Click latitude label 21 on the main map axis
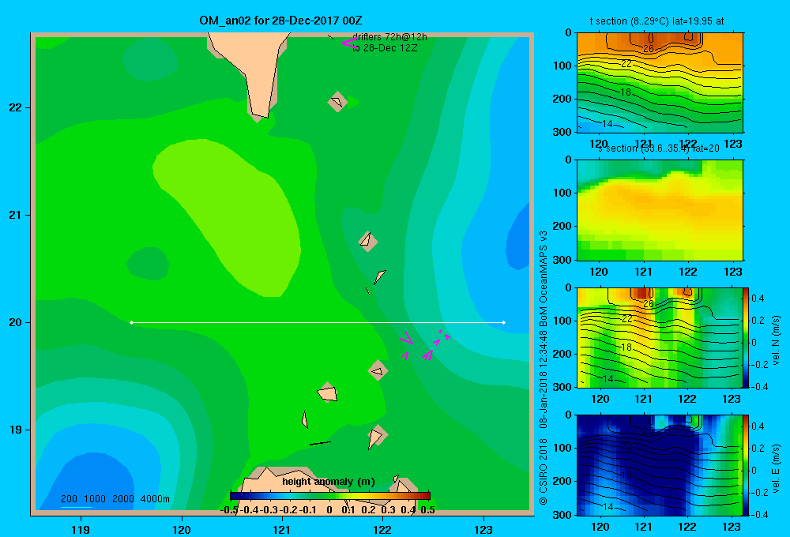The image size is (790, 537). pos(16,215)
